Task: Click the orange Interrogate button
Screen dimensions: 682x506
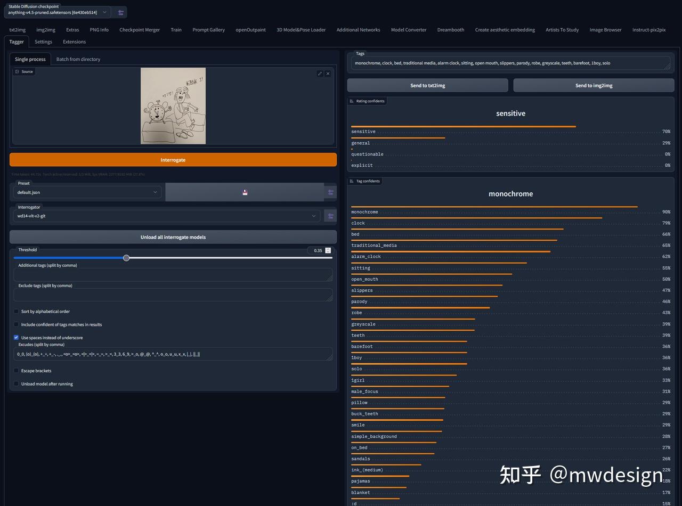Action: point(173,160)
